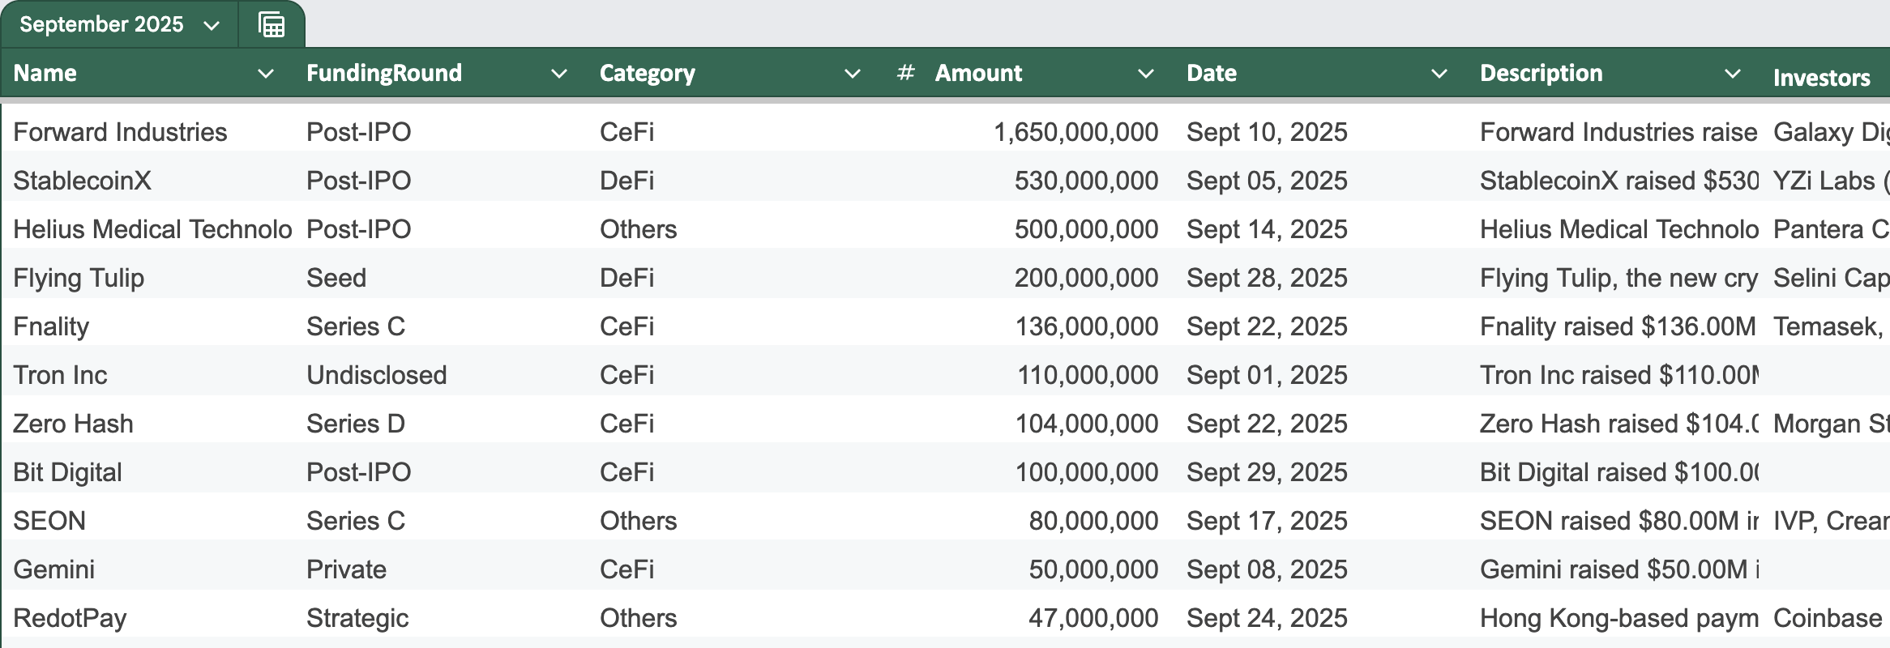
Task: Expand the Category column menu chevron
Action: click(x=852, y=74)
